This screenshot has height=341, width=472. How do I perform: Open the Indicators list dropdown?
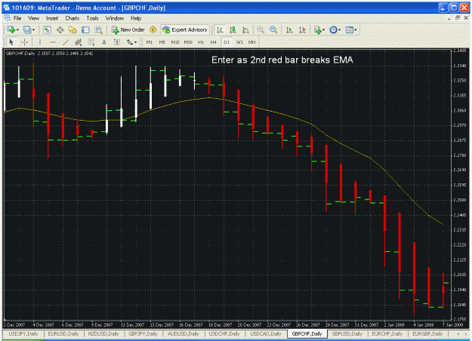coord(319,29)
